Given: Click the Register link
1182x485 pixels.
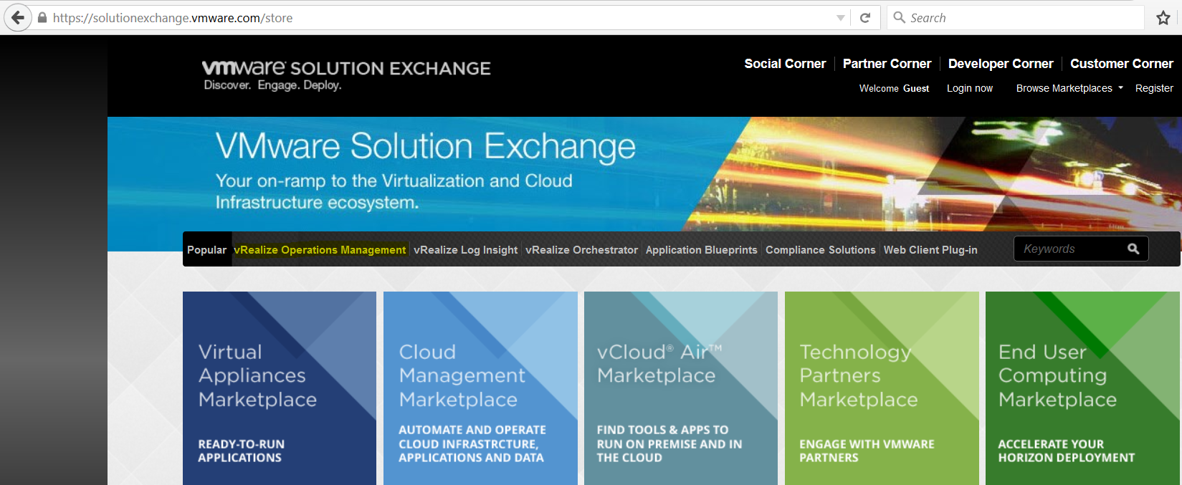Looking at the screenshot, I should (x=1154, y=88).
